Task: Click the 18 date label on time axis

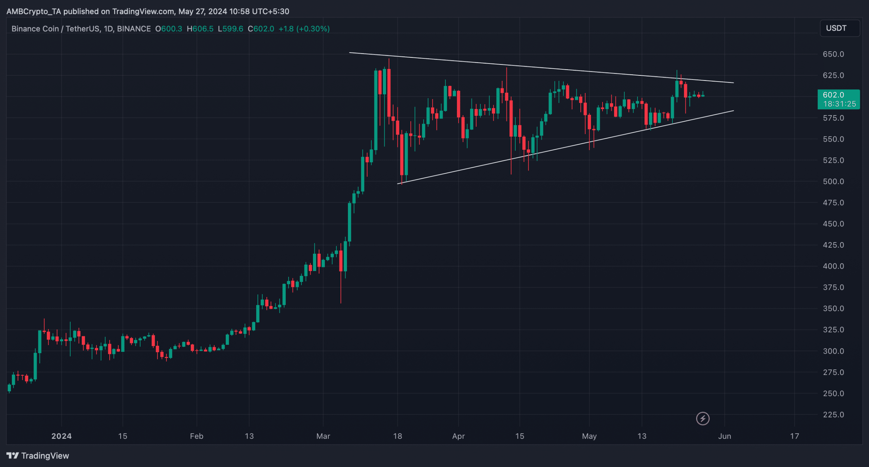Action: (397, 436)
